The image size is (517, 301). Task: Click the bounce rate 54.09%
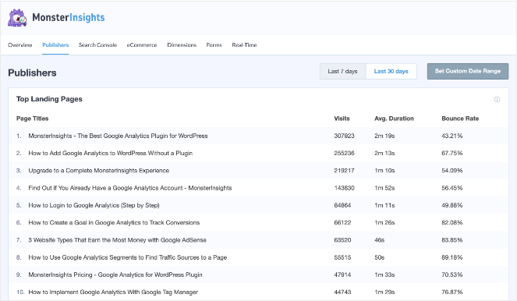452,171
